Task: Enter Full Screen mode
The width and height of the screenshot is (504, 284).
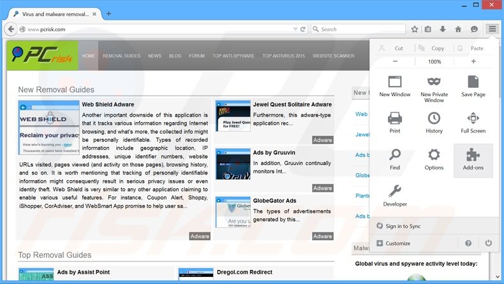Action: (473, 124)
